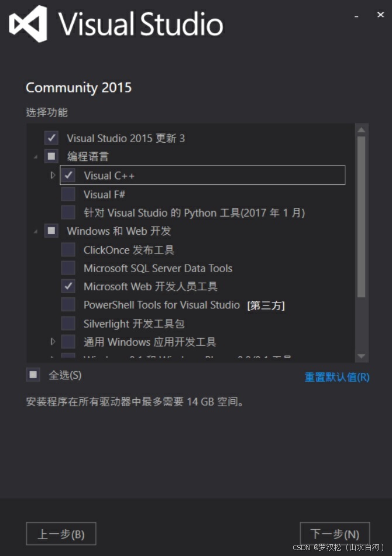This screenshot has width=392, height=556.
Task: Check 通用 Windows 应用开发工具 checkbox
Action: 68,342
